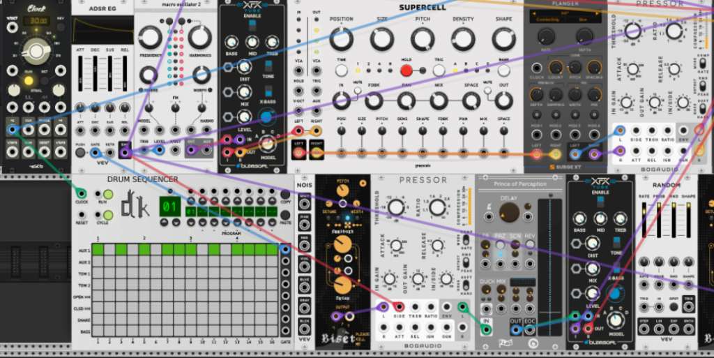The height and width of the screenshot is (358, 714).
Task: Click the SIDE input jack on top Pressor
Action: click(x=636, y=130)
